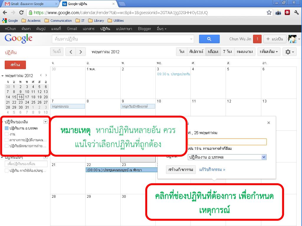
Task: Toggle ตารางการปฏิบัติงานคณ... calendar checkbox
Action: click(6, 140)
